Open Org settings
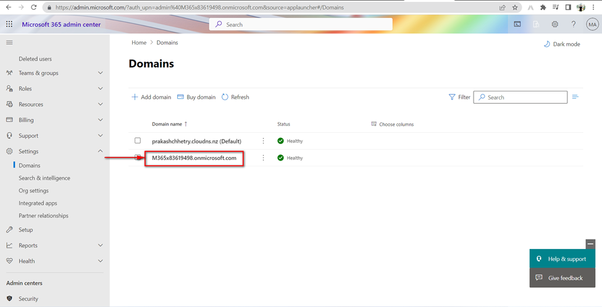 tap(34, 191)
